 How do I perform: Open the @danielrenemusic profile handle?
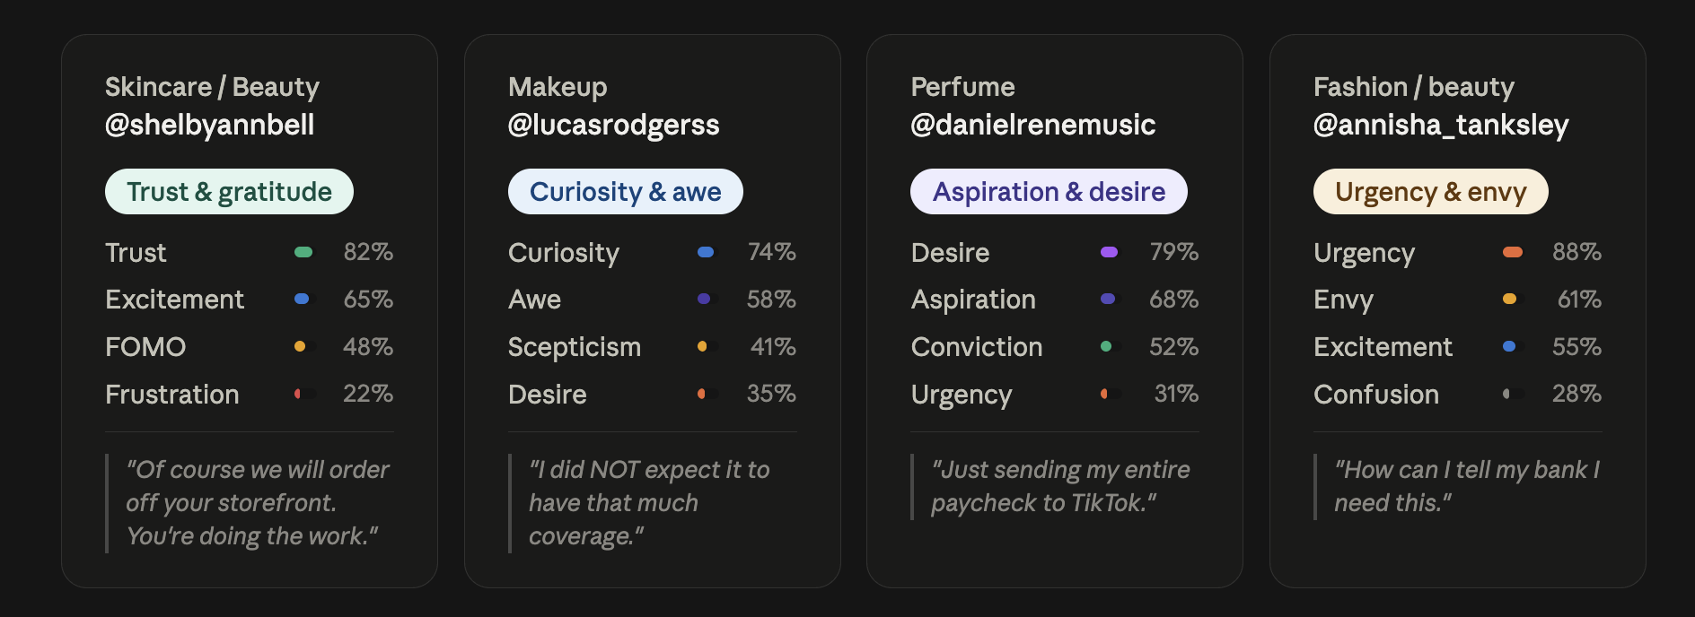tap(1033, 125)
